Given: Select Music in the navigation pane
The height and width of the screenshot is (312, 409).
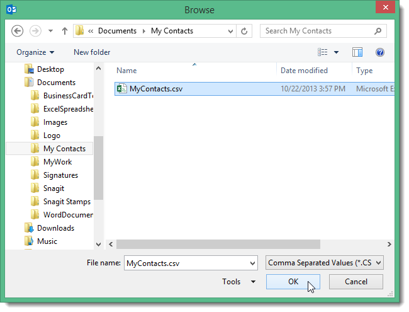Looking at the screenshot, I should (47, 241).
